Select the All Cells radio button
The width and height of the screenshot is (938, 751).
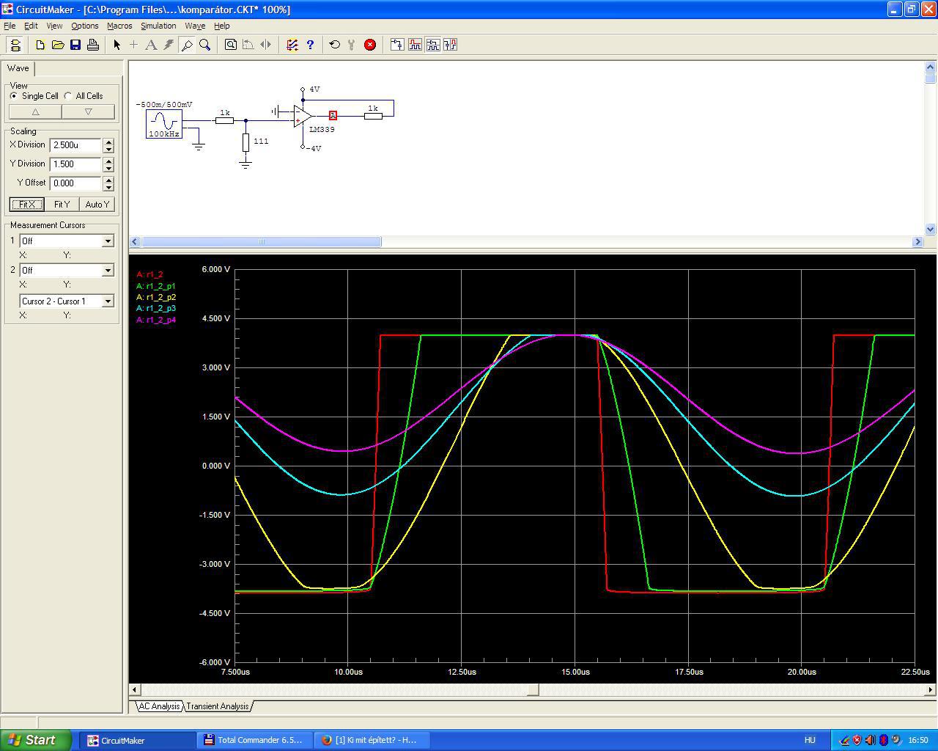68,96
